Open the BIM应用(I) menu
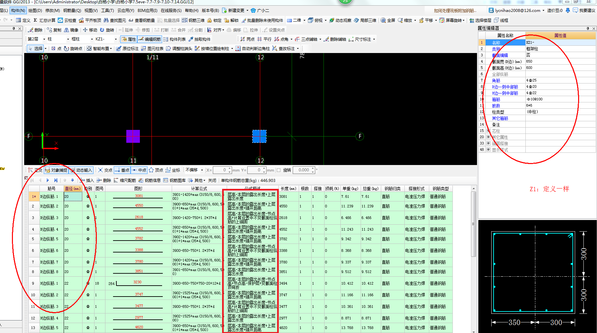 148,11
